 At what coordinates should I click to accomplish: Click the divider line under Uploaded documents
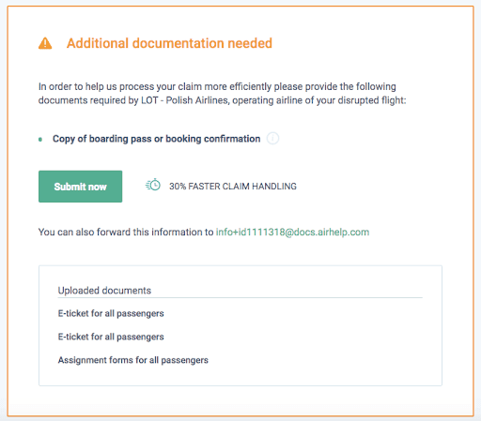coord(240,298)
